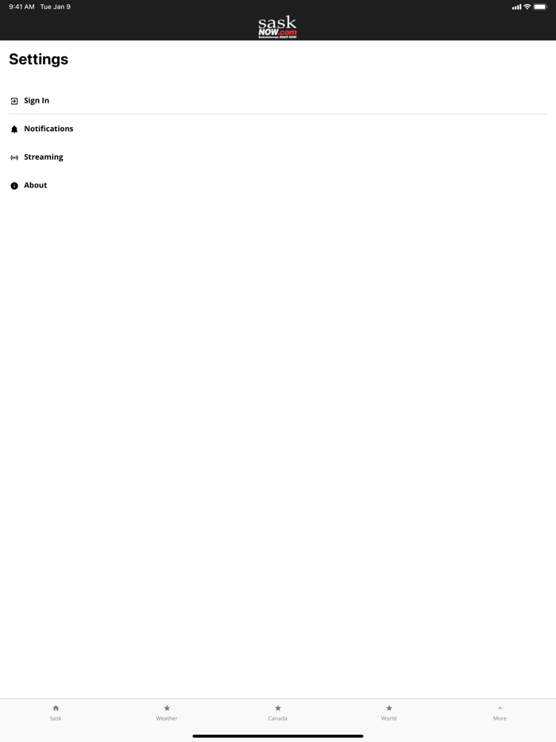This screenshot has height=742, width=556.
Task: Click the Settings page heading
Action: coord(39,59)
